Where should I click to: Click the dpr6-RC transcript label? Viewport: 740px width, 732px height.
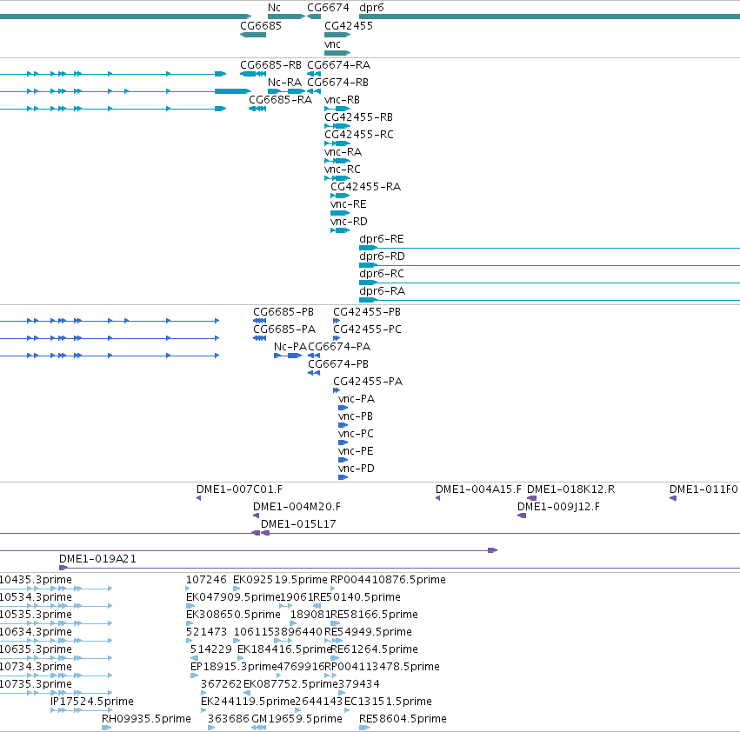(x=382, y=274)
